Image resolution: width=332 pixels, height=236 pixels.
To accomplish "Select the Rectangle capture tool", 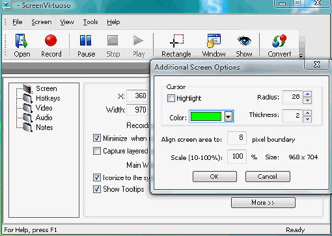I will point(176,41).
